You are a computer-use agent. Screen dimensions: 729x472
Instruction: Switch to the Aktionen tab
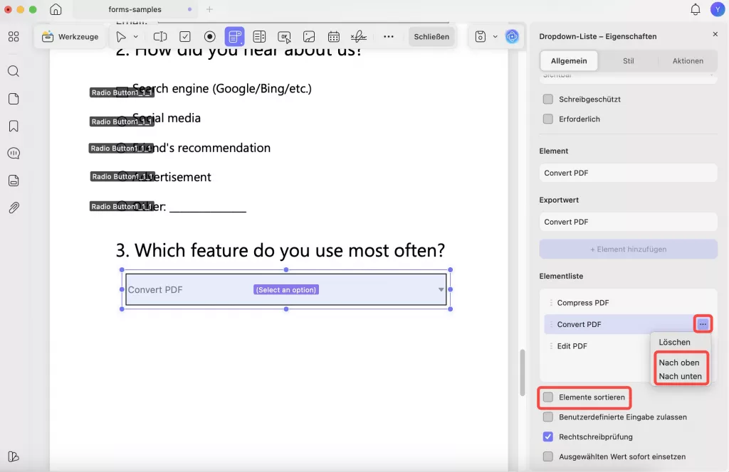click(688, 61)
